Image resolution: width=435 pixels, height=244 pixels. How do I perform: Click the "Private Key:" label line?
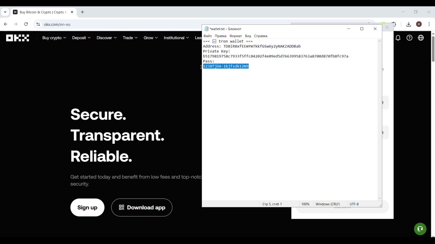pyautogui.click(x=216, y=51)
